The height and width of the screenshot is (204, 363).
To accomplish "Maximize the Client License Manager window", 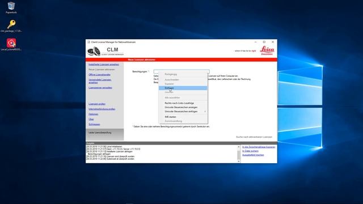I will click(264, 42).
